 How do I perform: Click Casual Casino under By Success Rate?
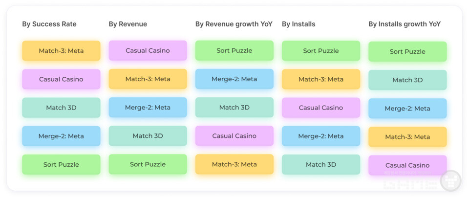coord(61,79)
